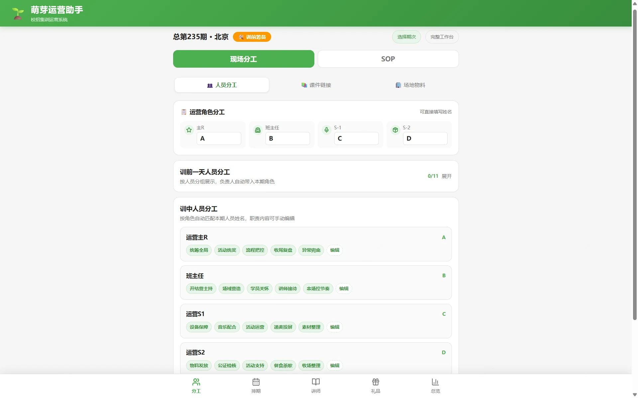This screenshot has width=638, height=398.
Task: Click 编辑 in the 班主任 card
Action: click(344, 289)
